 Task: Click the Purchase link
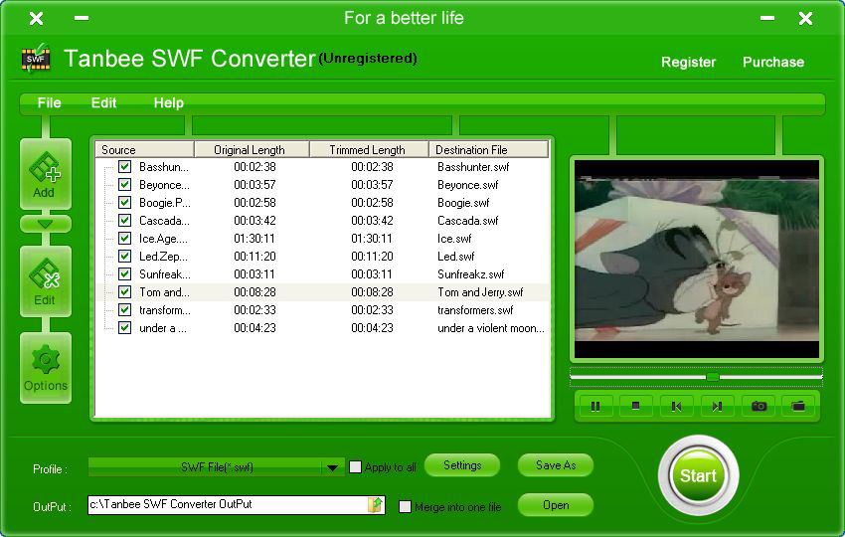(x=773, y=62)
